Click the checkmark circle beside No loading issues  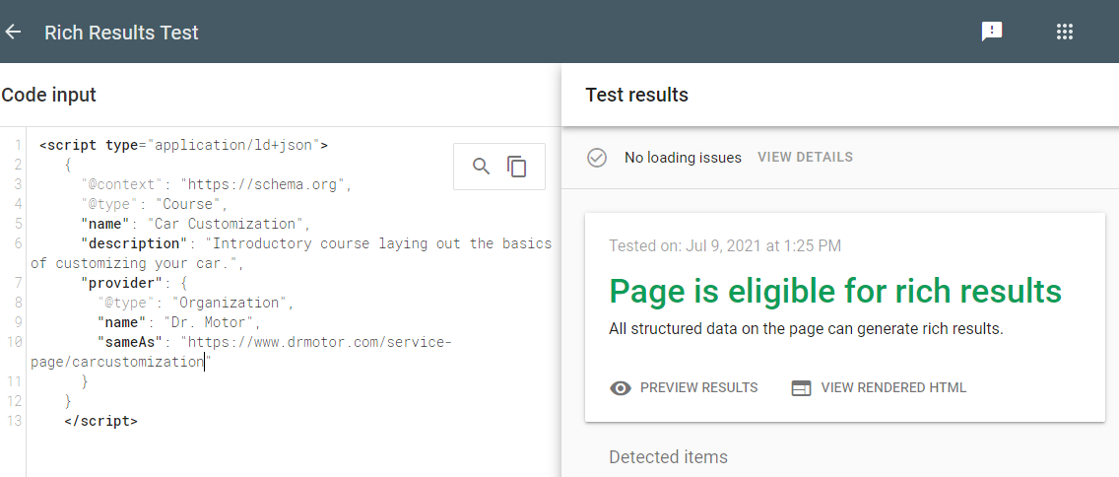pos(596,158)
